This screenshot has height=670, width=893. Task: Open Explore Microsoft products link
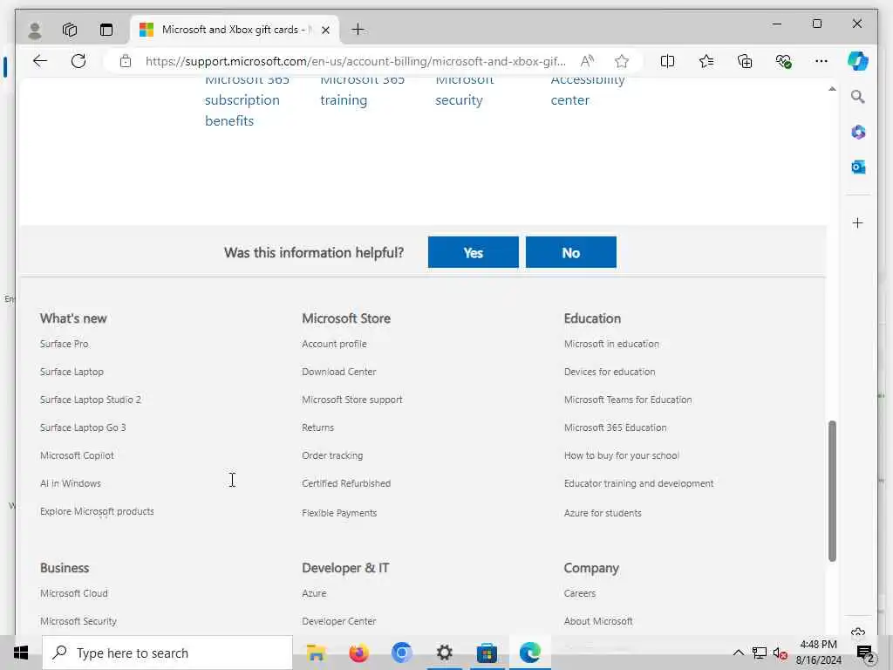pyautogui.click(x=97, y=511)
